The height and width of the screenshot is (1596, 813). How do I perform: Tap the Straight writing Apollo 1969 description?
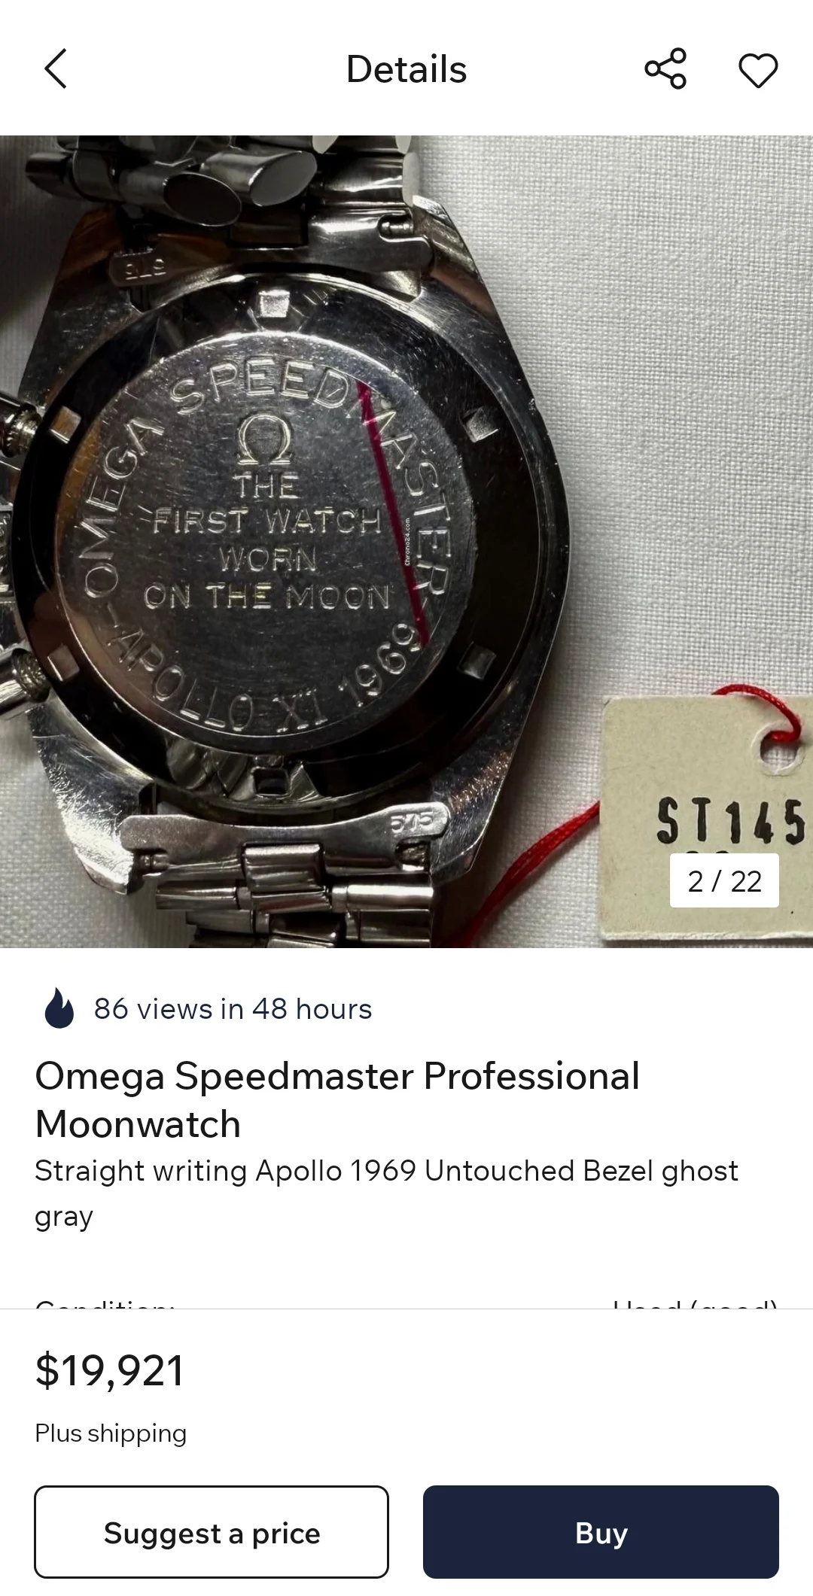tap(386, 1193)
